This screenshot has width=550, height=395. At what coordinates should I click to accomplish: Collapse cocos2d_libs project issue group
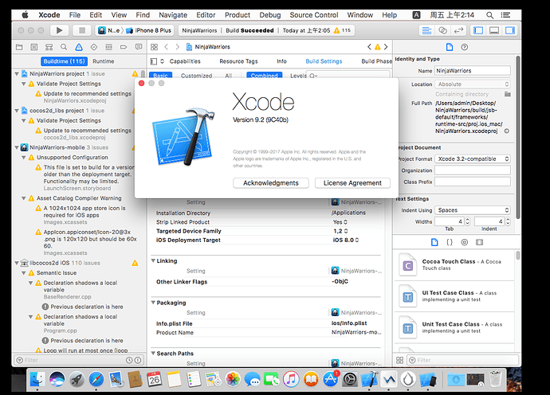tap(17, 111)
